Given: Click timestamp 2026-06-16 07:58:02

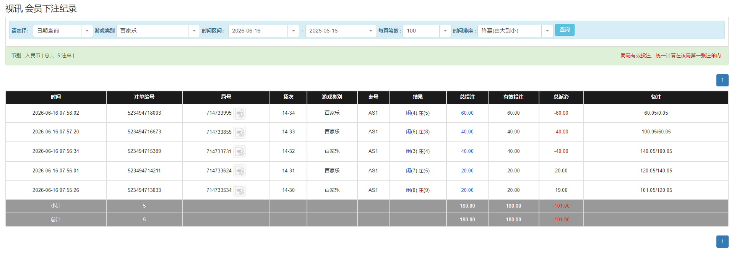Looking at the screenshot, I should coord(56,113).
